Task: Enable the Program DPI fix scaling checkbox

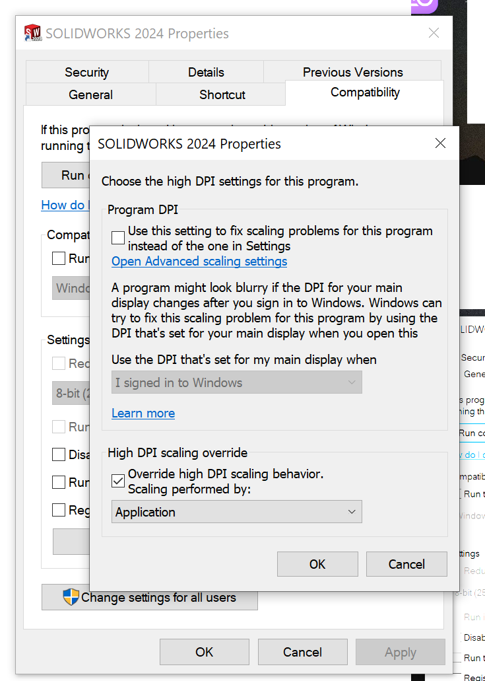Action: coord(118,238)
